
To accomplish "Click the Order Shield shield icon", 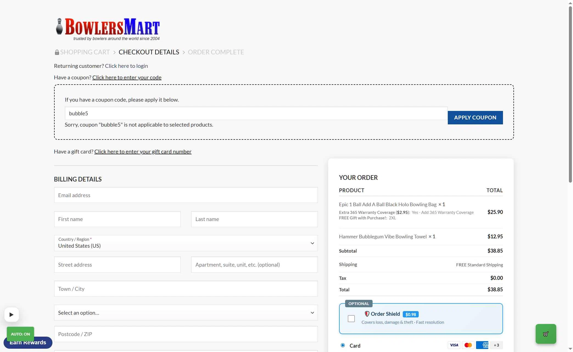I will (x=367, y=314).
